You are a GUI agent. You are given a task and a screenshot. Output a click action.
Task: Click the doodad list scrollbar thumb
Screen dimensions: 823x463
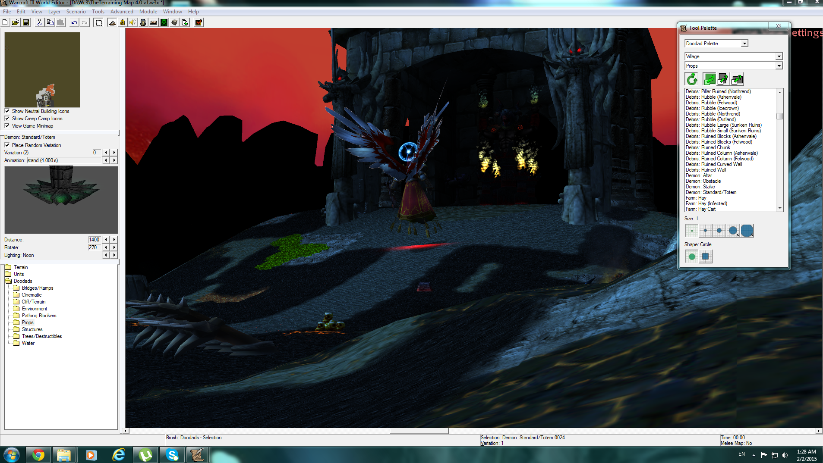coord(779,116)
